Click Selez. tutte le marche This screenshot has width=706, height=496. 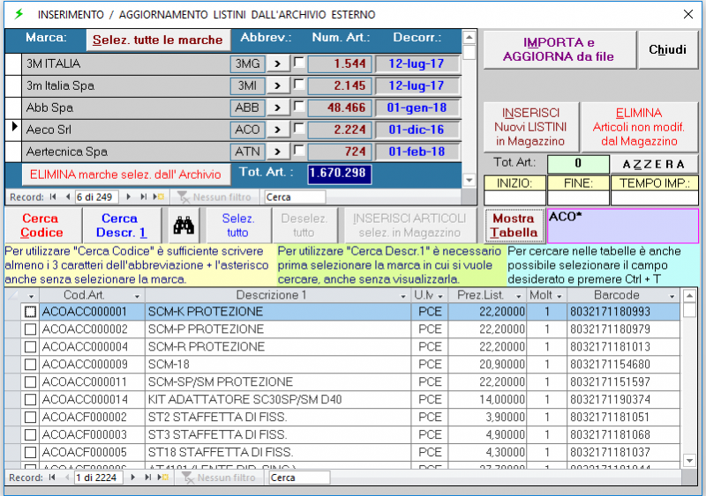[158, 40]
